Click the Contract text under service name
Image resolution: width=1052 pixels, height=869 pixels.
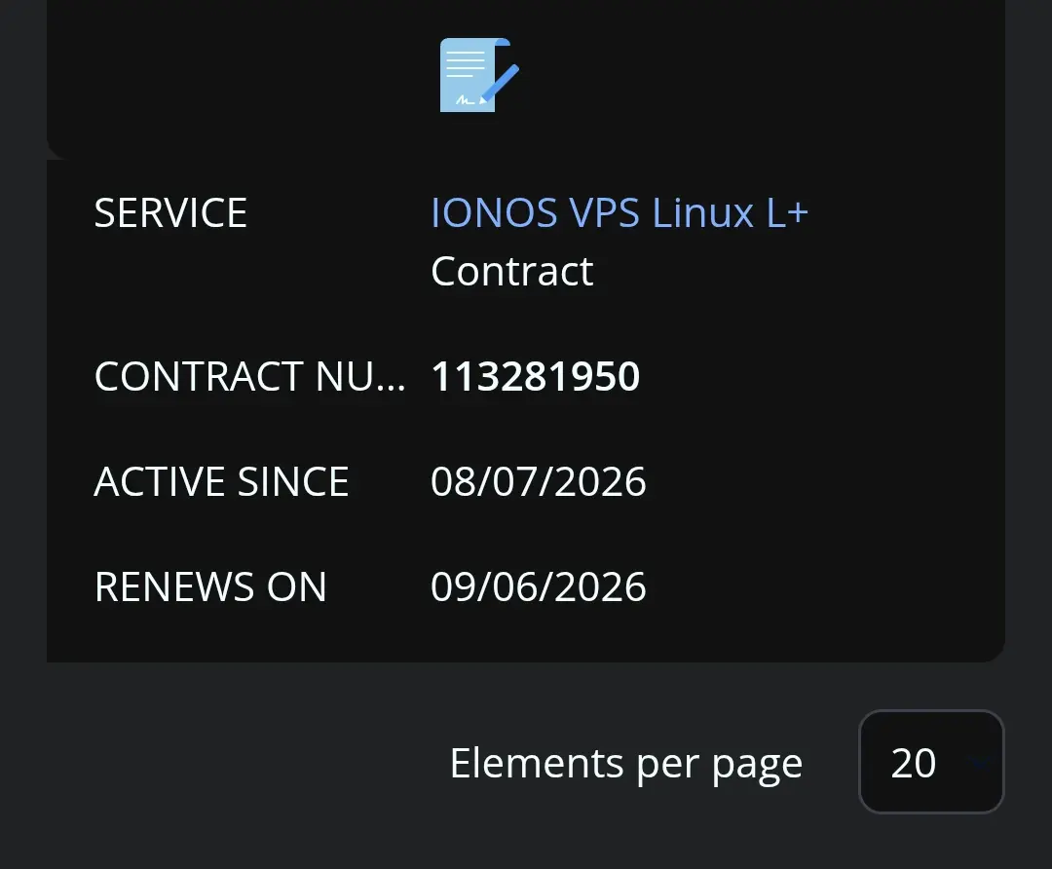(x=512, y=271)
